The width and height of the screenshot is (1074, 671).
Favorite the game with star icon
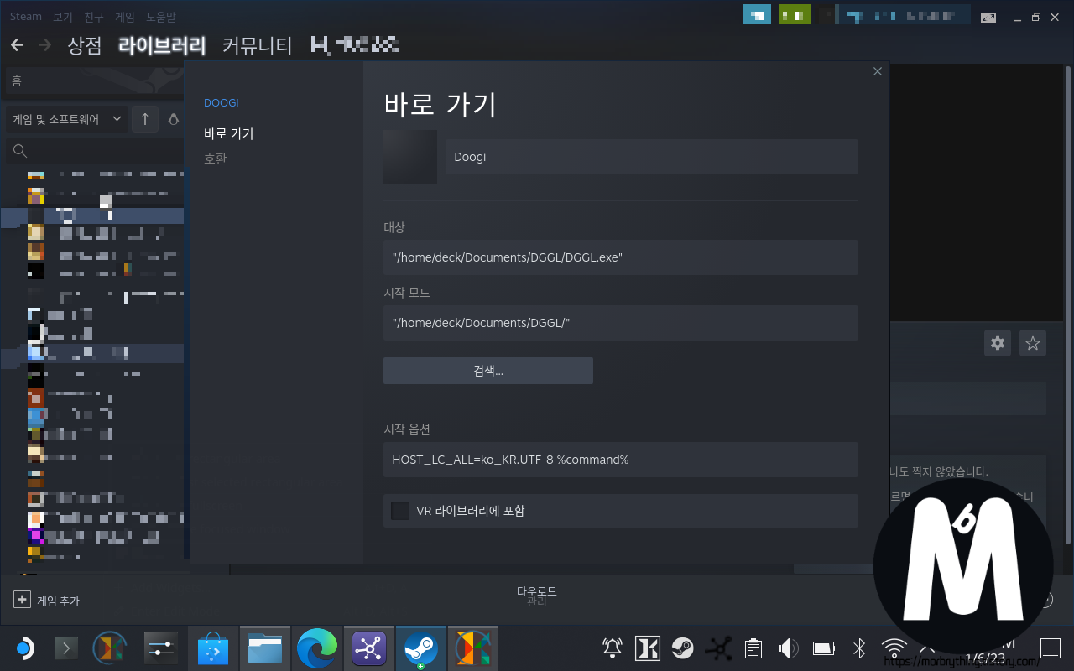pyautogui.click(x=1033, y=342)
